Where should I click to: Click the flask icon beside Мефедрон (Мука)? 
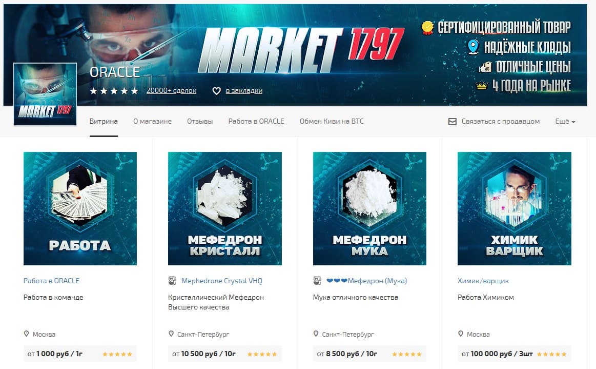[317, 281]
